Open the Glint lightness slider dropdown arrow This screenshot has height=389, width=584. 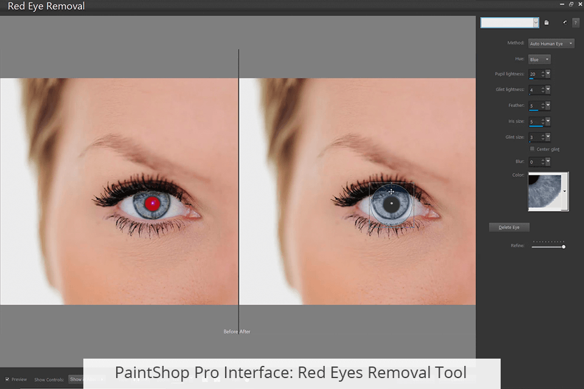pyautogui.click(x=548, y=90)
